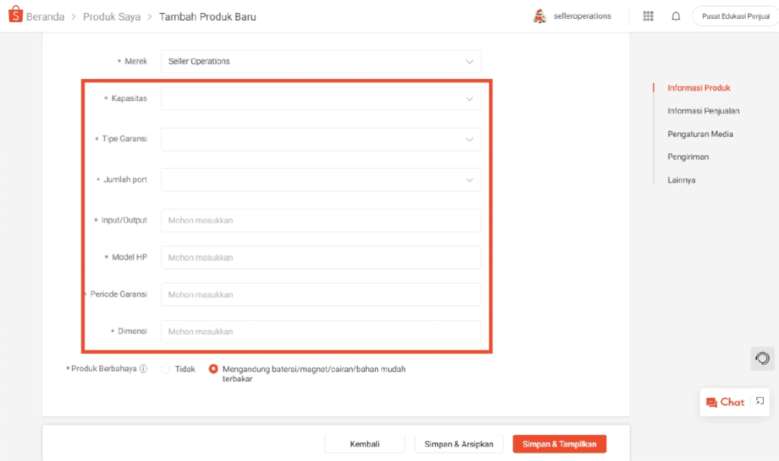
Task: Open the Merek dropdown
Action: click(x=321, y=62)
